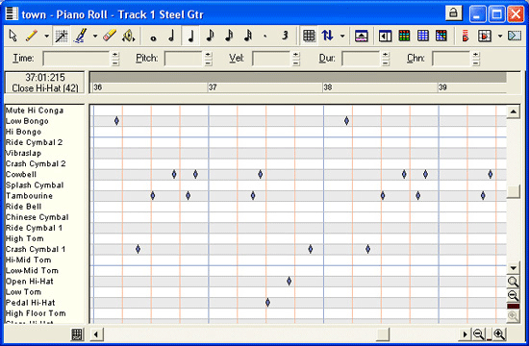Toggle the quarter note duration button
This screenshot has width=529, height=346.
point(191,36)
